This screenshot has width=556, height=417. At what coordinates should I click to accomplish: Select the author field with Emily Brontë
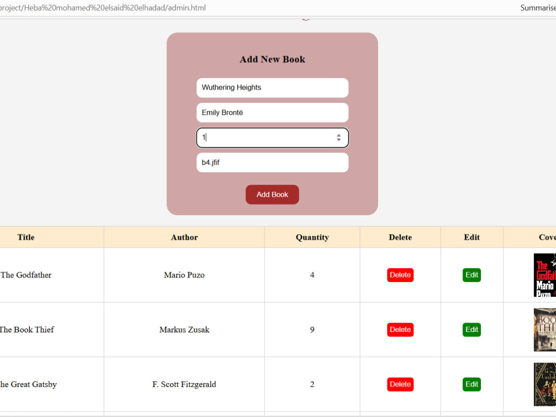tap(272, 112)
